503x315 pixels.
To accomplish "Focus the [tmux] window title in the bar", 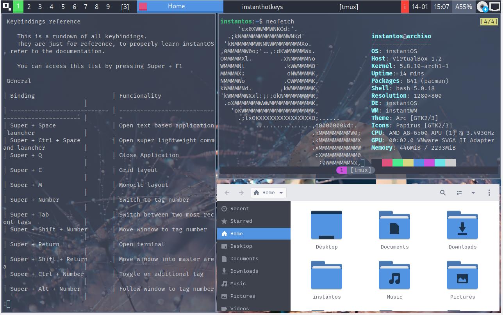I will (x=349, y=7).
